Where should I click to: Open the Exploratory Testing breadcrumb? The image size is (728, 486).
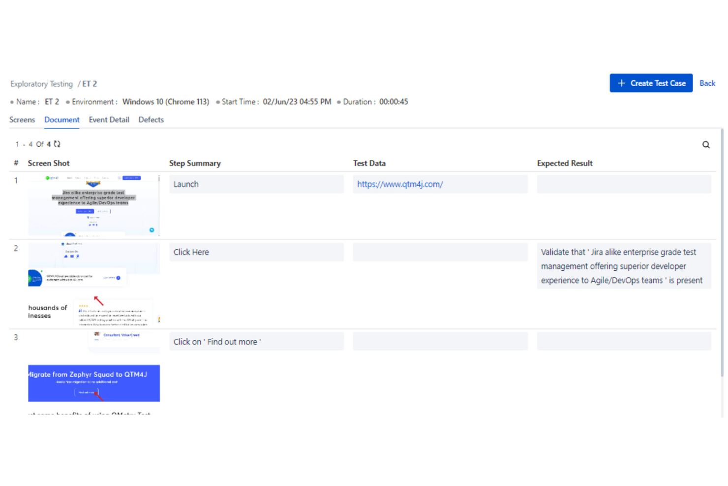click(41, 84)
